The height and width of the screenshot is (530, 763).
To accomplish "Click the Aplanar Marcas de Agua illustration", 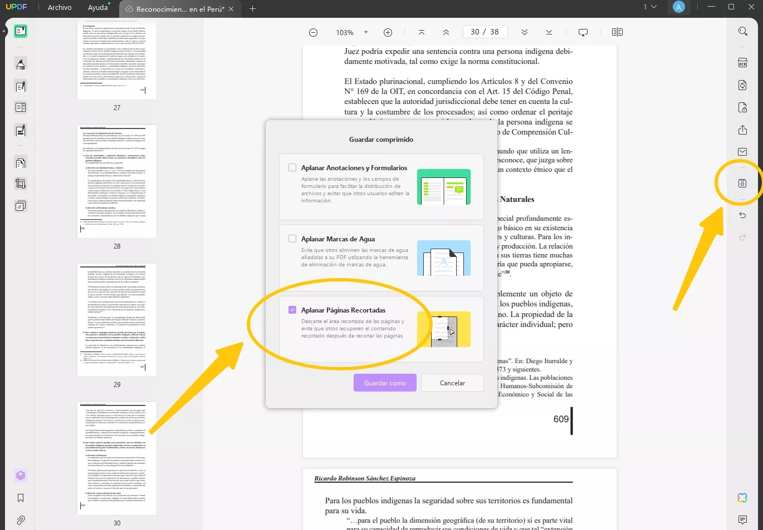I will [444, 258].
